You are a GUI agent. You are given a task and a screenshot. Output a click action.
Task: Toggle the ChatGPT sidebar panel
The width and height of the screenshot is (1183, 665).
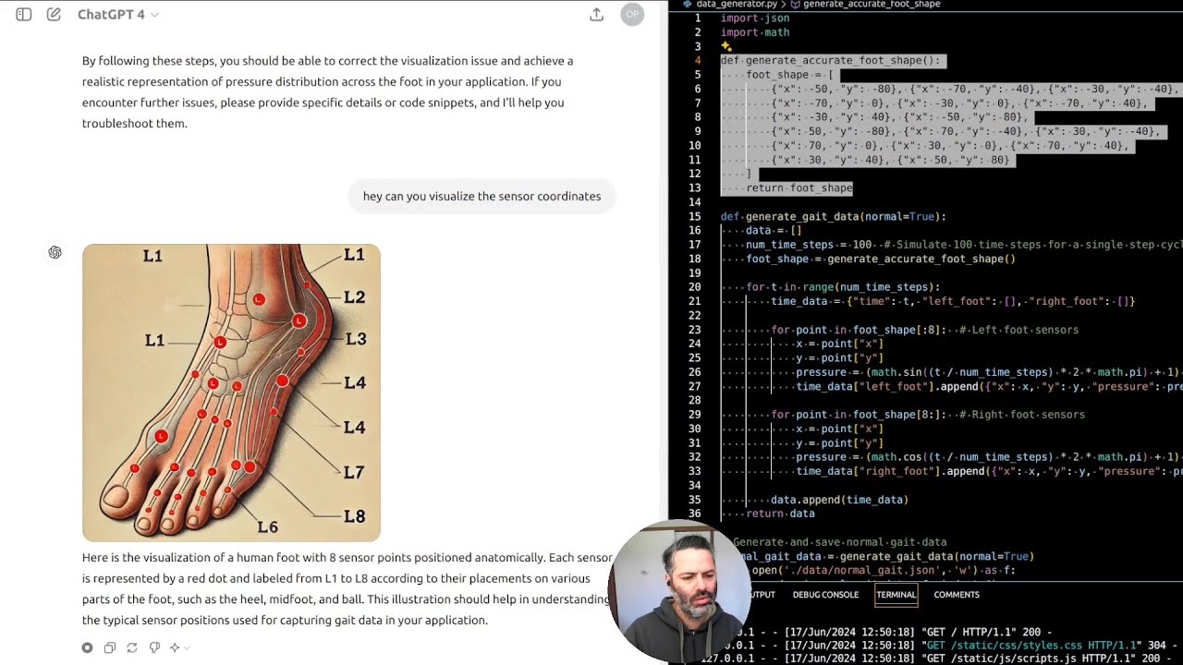click(x=24, y=15)
